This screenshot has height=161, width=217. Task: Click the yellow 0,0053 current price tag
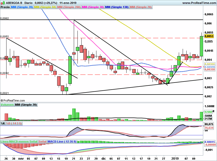coord(209,36)
